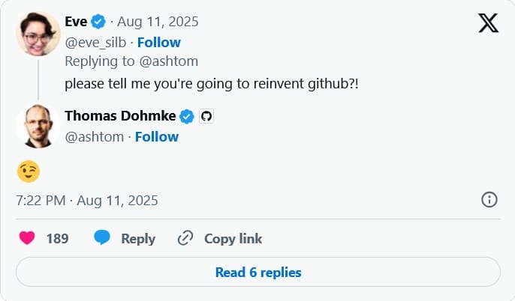
Task: Click the GitHub affiliation badge icon
Action: 207,116
